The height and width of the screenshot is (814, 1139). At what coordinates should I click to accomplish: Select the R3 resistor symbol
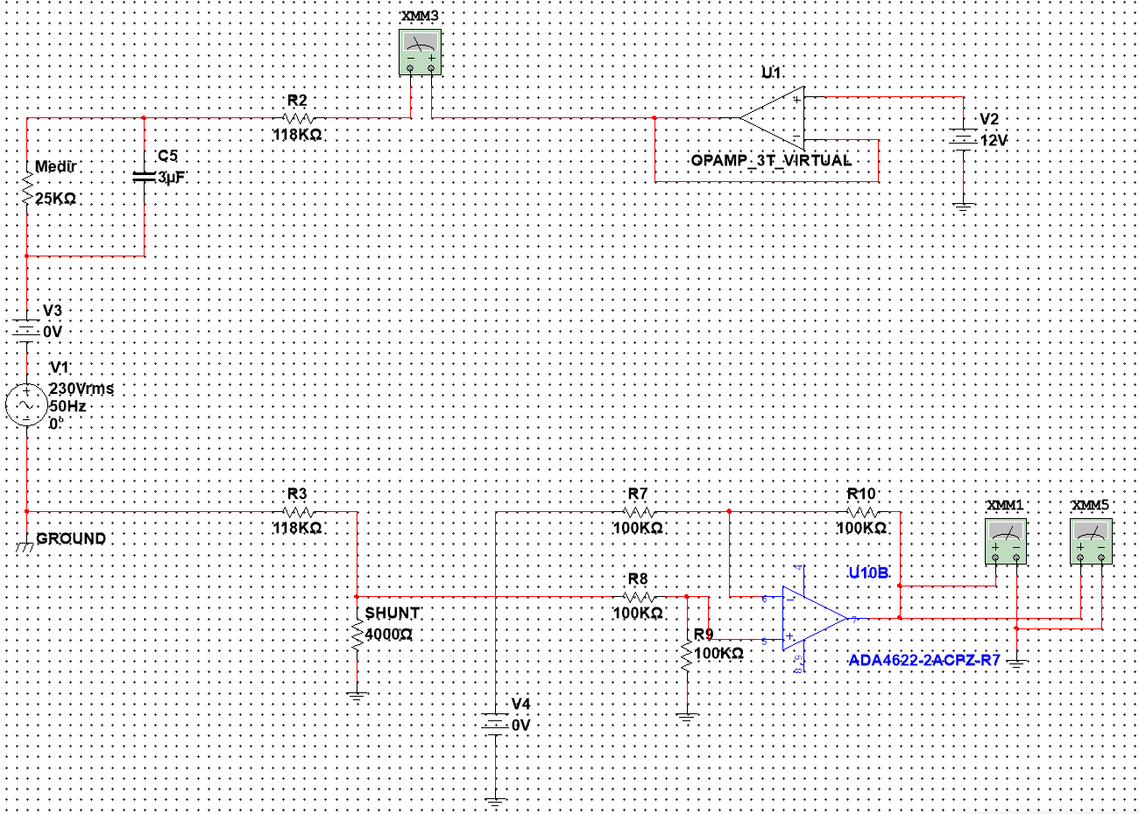click(300, 511)
